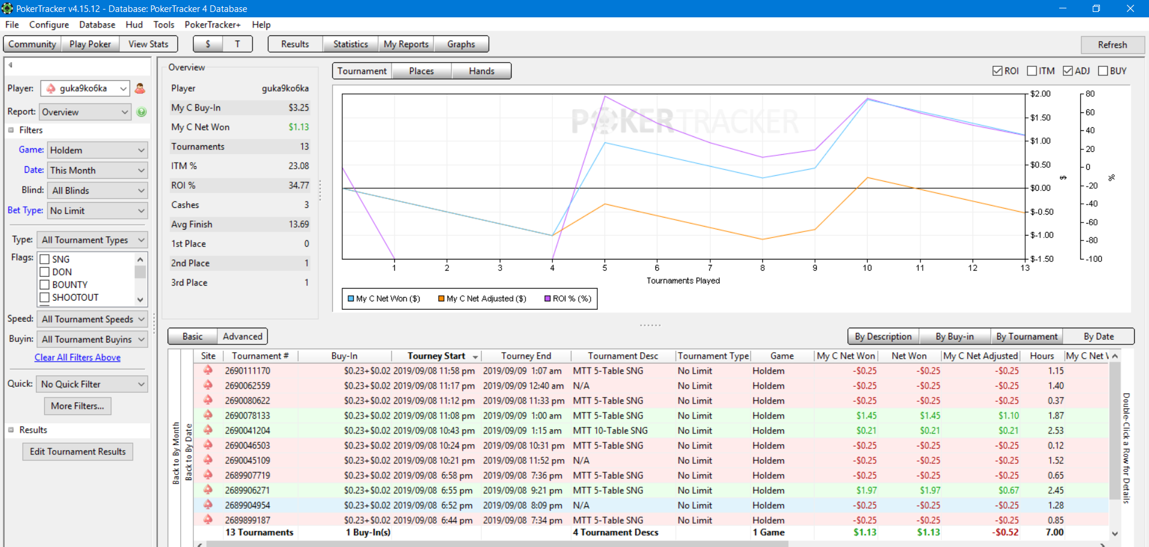Viewport: 1149px width, 547px height.
Task: Open the All Tournament Types dropdown
Action: (92, 240)
